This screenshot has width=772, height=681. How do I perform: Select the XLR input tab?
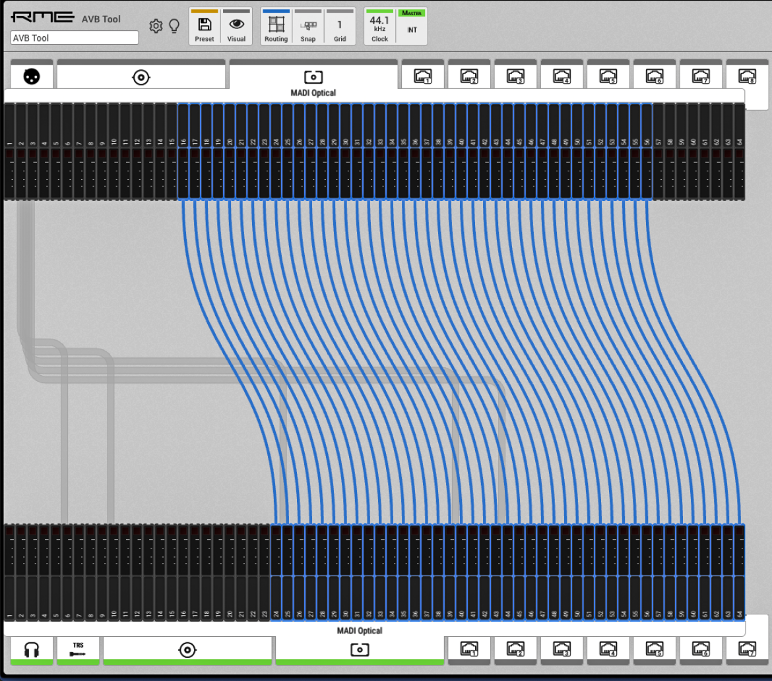pyautogui.click(x=32, y=74)
